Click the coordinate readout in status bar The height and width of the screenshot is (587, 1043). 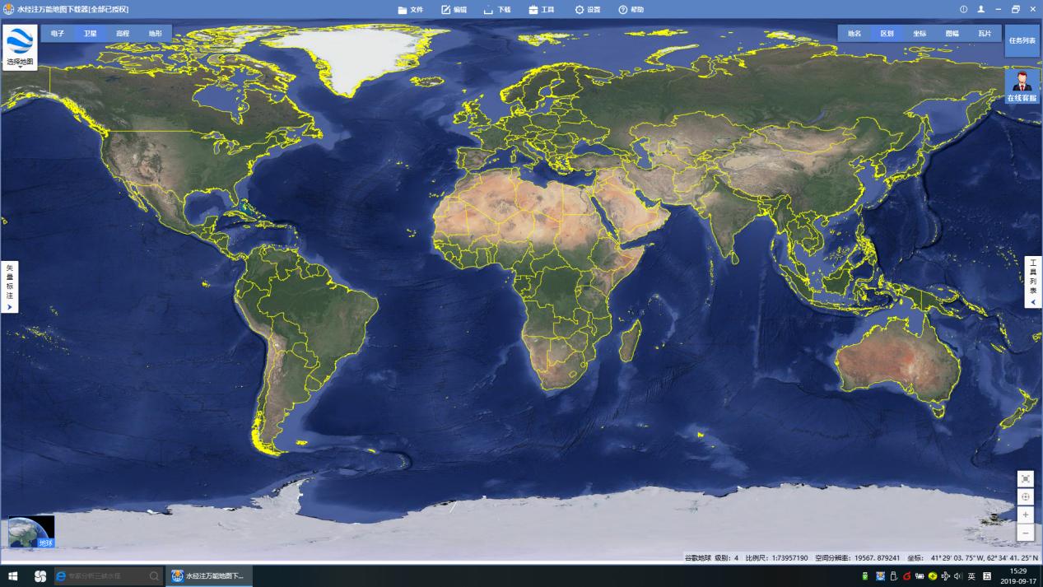pyautogui.click(x=972, y=557)
